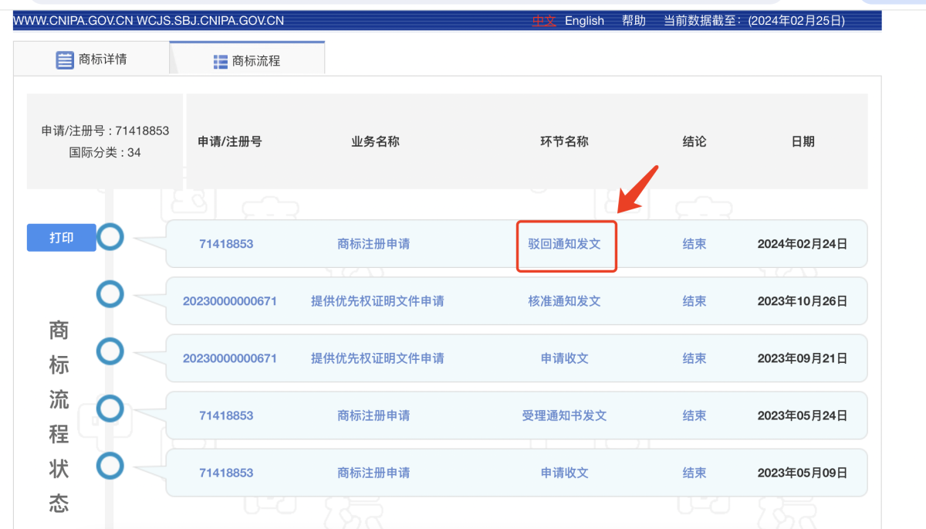
Task: Open the 商标详情 tab
Action: [x=91, y=59]
